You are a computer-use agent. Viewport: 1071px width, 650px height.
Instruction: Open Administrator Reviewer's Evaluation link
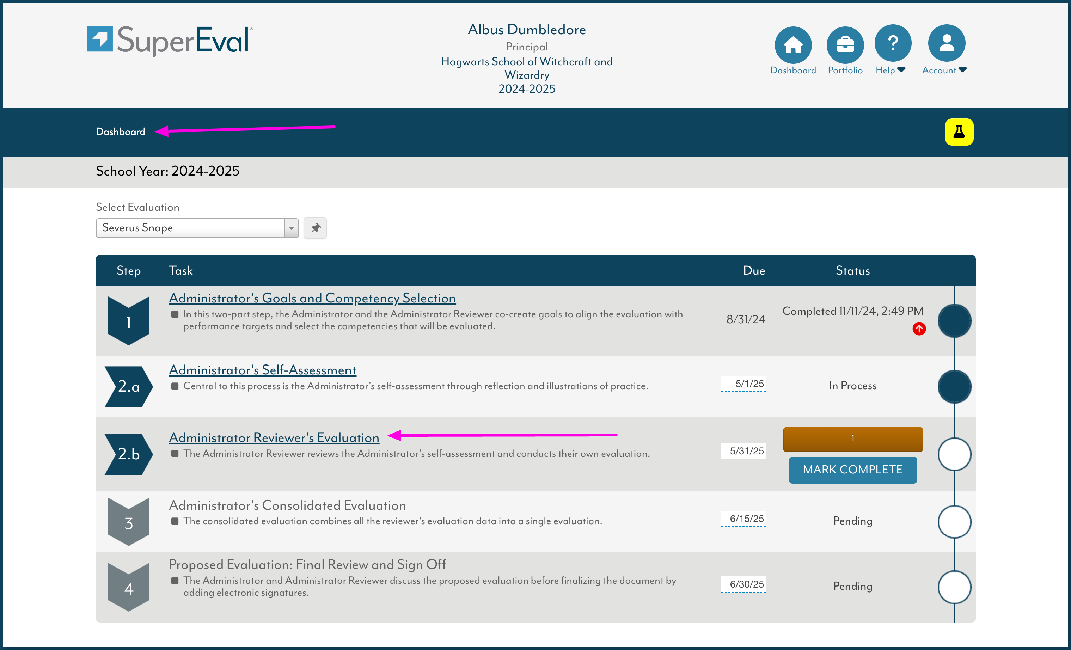274,437
